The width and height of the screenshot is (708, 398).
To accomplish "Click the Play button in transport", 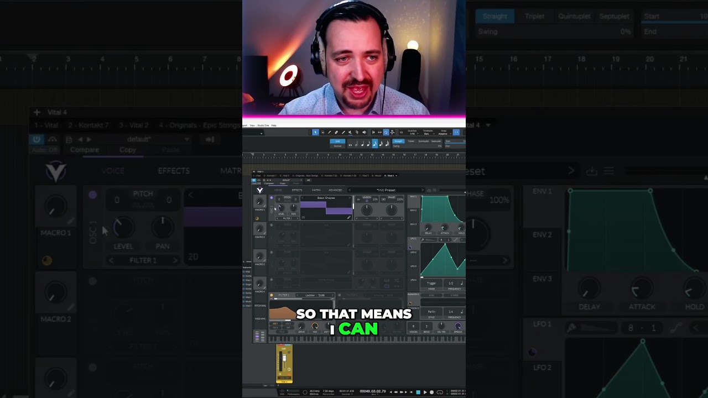I will (425, 392).
